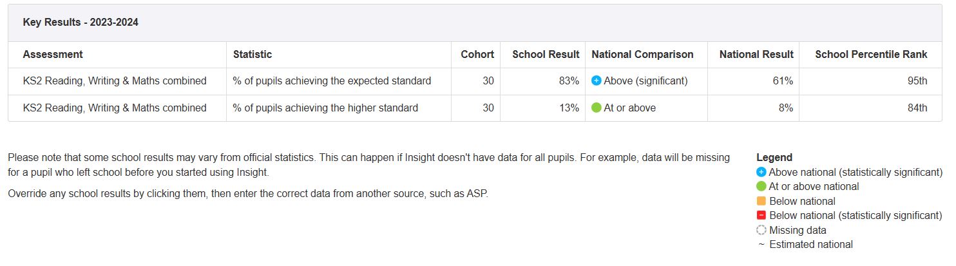Override the 83% school result value
This screenshot has height=266, width=956.
point(569,81)
